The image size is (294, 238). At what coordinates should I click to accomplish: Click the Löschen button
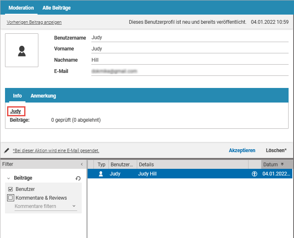276,150
